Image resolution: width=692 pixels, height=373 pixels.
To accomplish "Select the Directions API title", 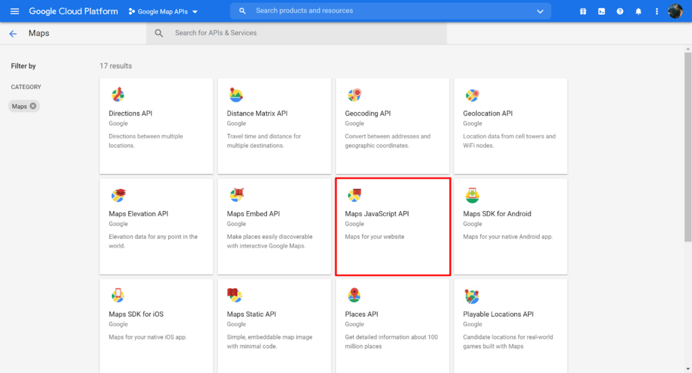I will point(130,113).
